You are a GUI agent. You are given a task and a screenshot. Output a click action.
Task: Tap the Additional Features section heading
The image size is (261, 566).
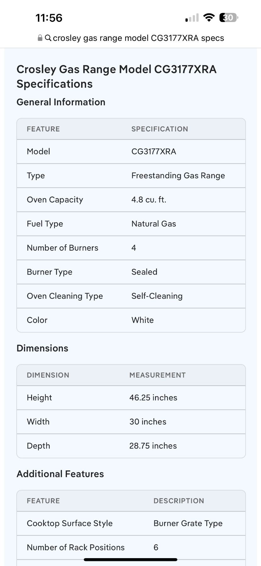(x=60, y=474)
